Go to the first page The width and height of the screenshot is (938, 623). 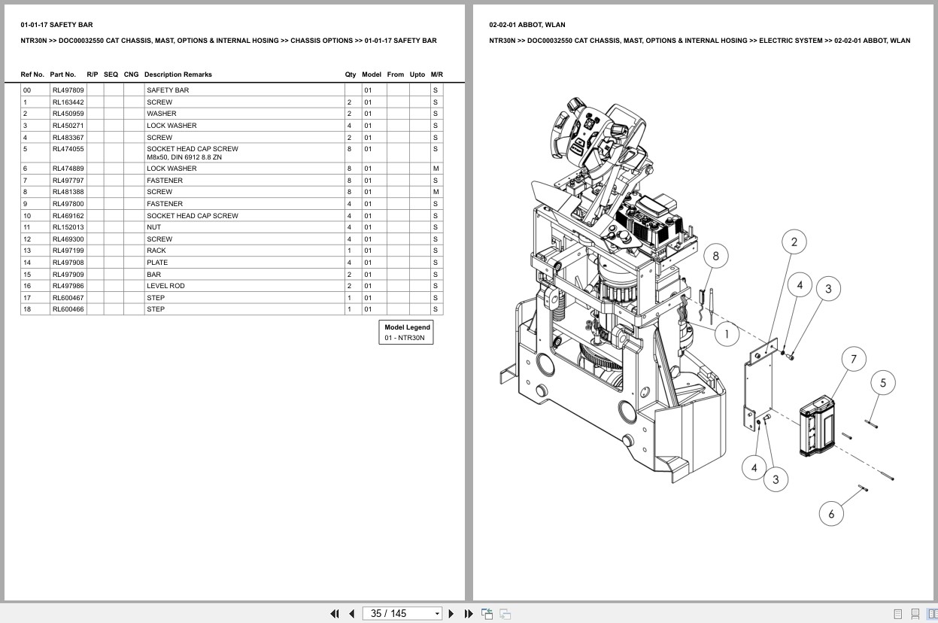tap(335, 613)
